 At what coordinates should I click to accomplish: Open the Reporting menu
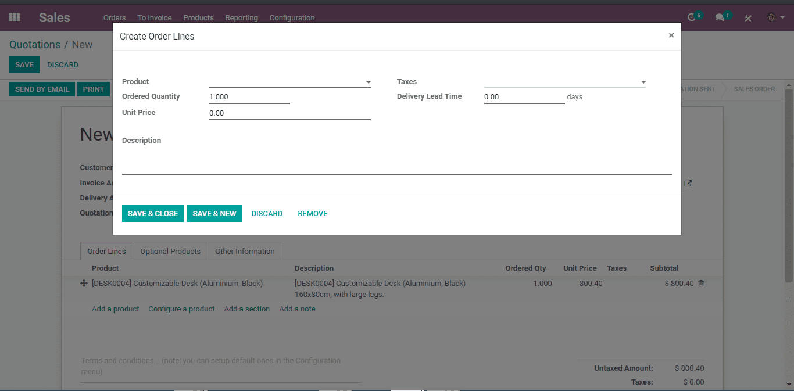tap(241, 18)
